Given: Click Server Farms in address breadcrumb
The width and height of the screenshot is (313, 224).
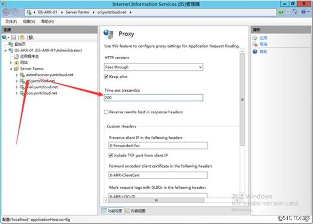Looking at the screenshot, I should (77, 12).
